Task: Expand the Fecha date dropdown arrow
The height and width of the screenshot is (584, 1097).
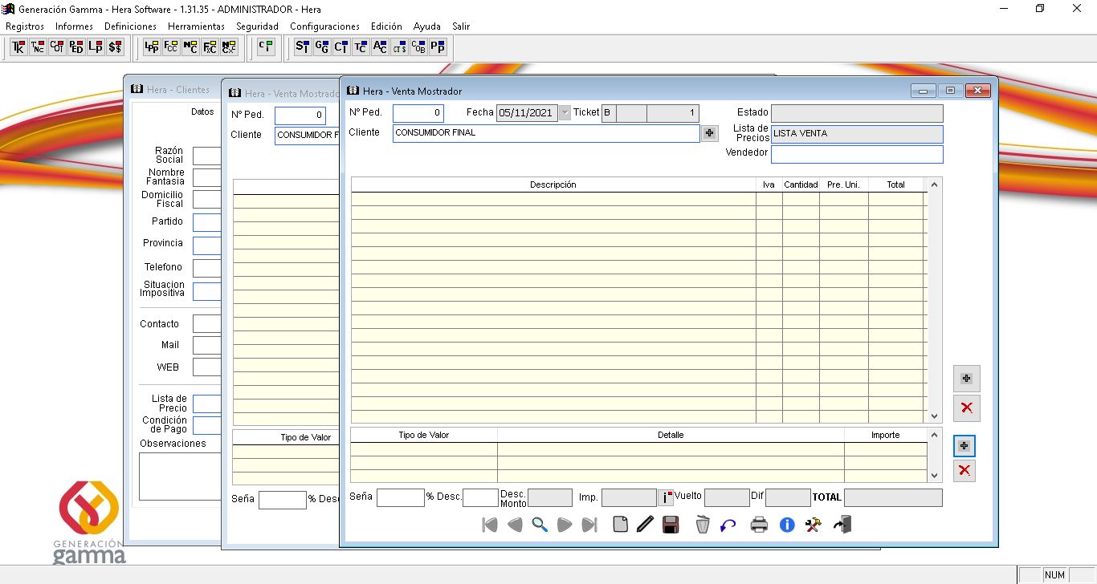Action: (x=565, y=113)
